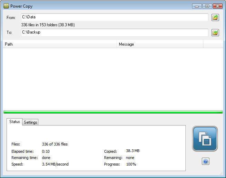The image size is (226, 178).
Task: Click the 'Remaining time:' label
Action: (25, 158)
